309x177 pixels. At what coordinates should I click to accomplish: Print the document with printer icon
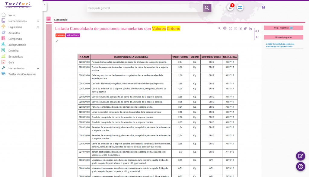(225, 28)
